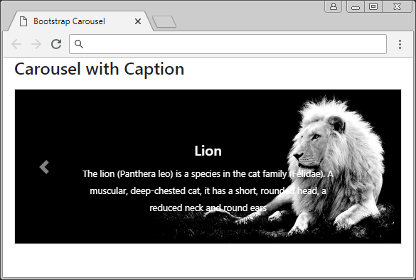This screenshot has height=280, width=416.
Task: Click the Lion caption title
Action: point(208,151)
